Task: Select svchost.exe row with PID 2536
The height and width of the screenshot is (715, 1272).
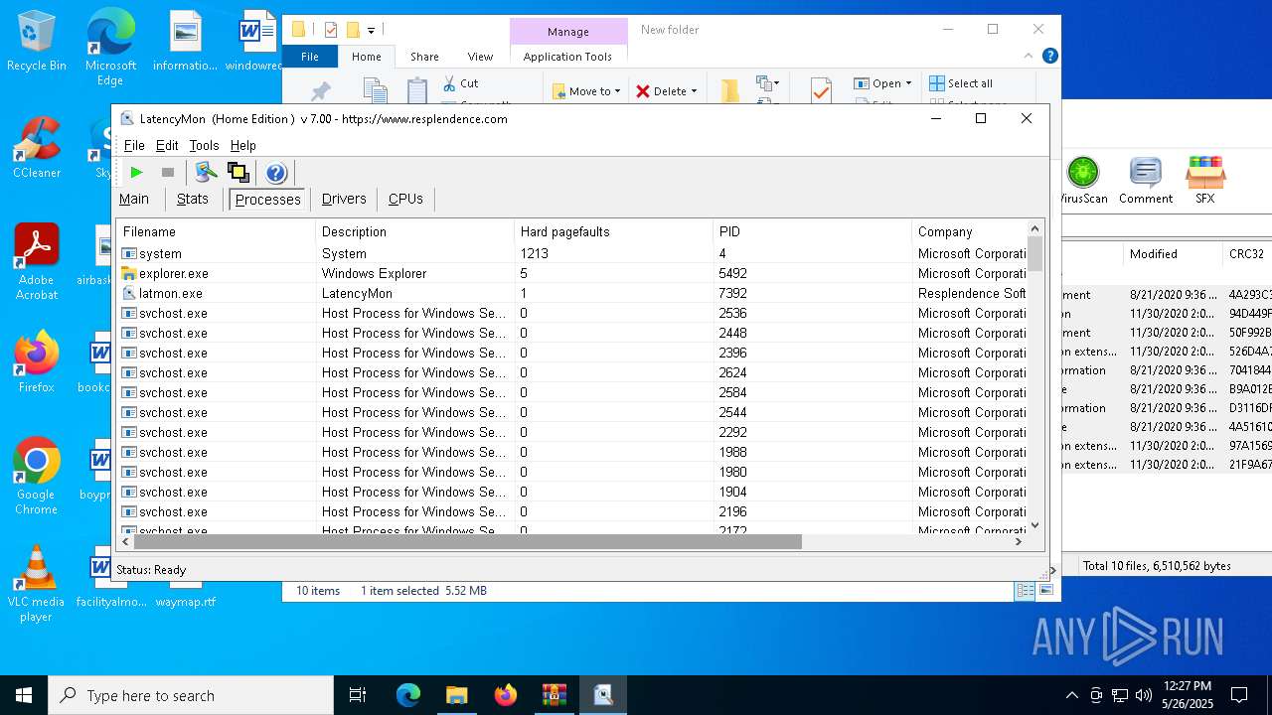Action: click(x=572, y=313)
